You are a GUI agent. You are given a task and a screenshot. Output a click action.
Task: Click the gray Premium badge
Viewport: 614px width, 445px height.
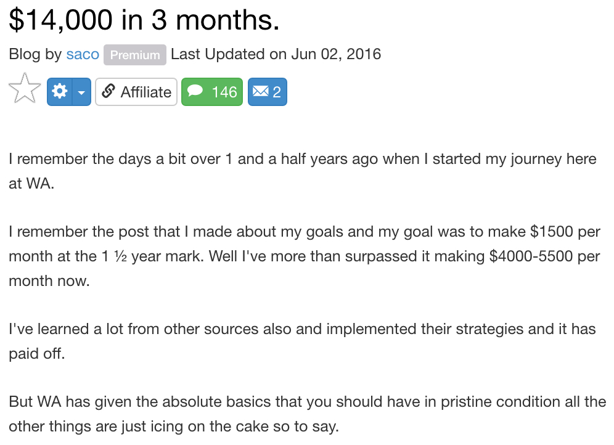point(135,55)
